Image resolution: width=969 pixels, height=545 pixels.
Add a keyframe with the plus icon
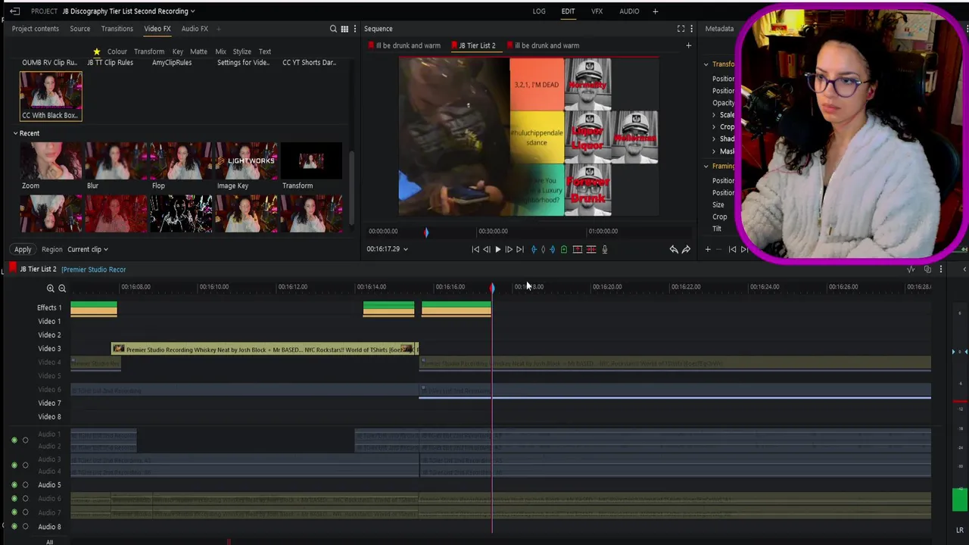coord(708,249)
